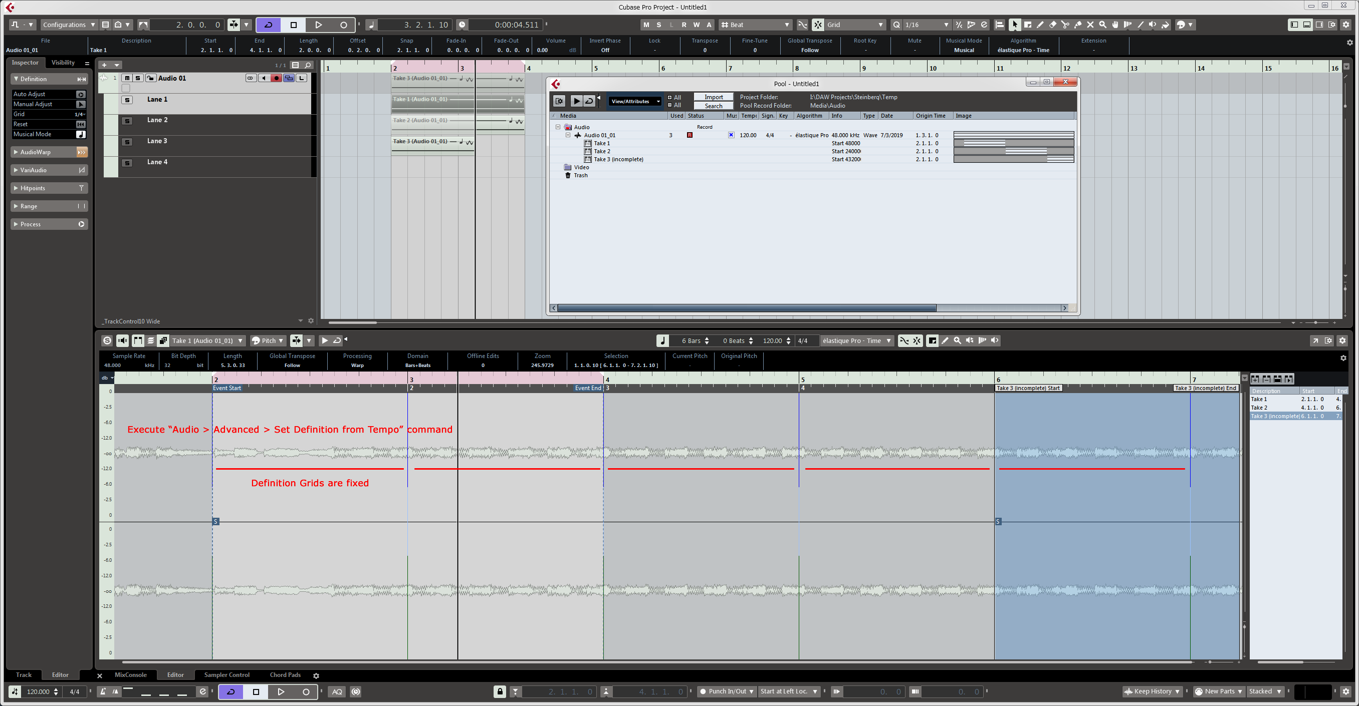Viewport: 1359px width, 706px height.
Task: Click the Import Audio icon in Pool
Action: [559, 101]
